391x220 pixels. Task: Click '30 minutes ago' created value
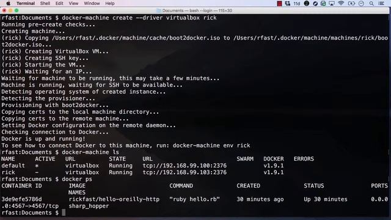[260, 199]
